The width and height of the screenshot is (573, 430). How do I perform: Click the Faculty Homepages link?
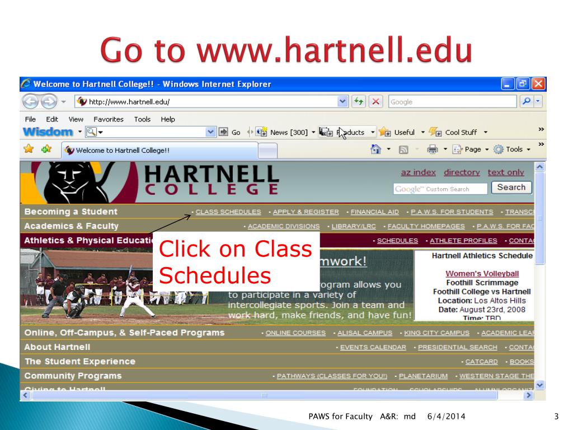pyautogui.click(x=426, y=226)
